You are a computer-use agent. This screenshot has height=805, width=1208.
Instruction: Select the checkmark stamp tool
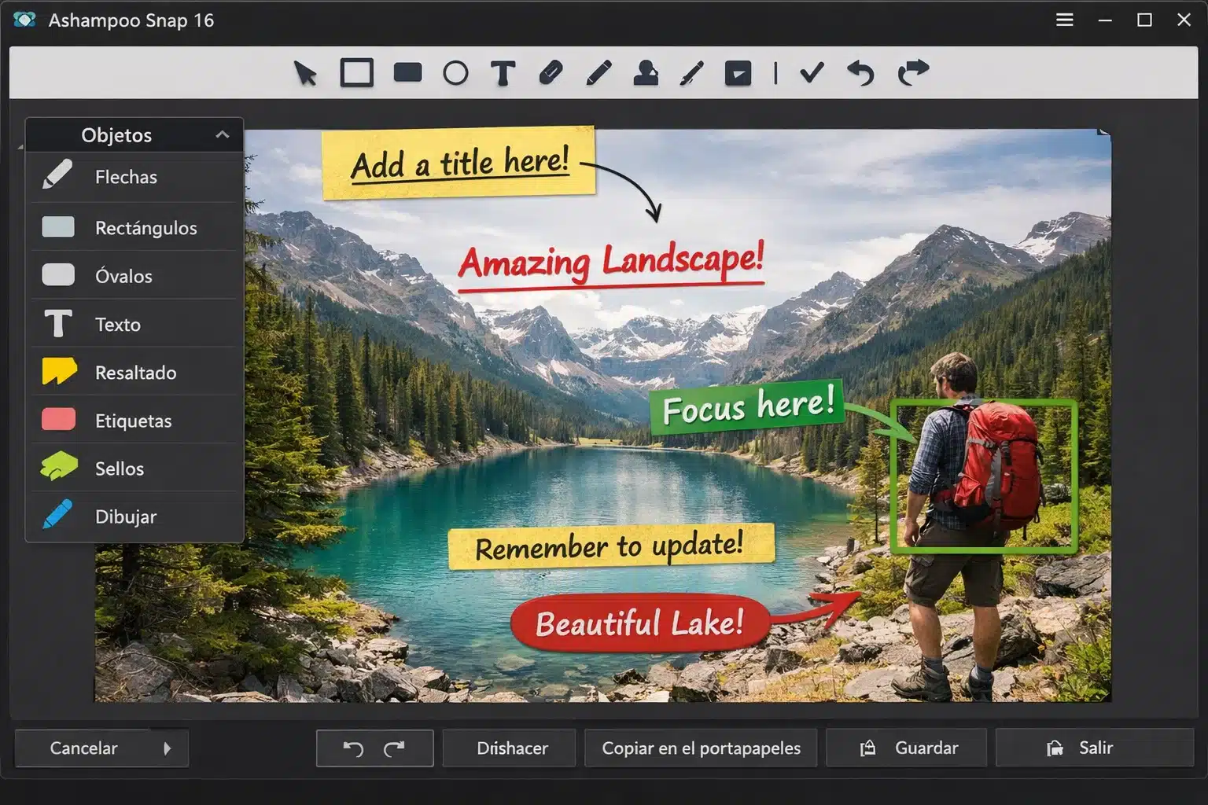click(811, 73)
